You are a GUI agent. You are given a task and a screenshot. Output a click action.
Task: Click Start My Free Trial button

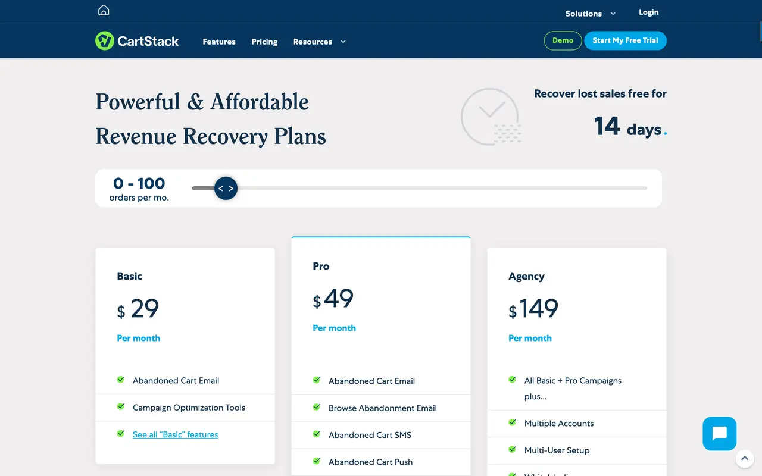pyautogui.click(x=625, y=40)
